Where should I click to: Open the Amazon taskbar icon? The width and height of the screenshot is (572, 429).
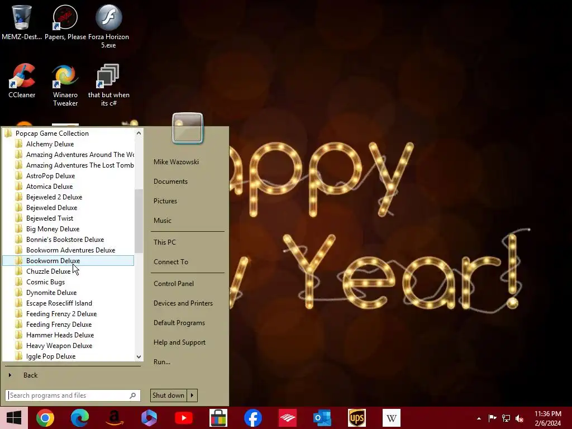[x=115, y=418]
